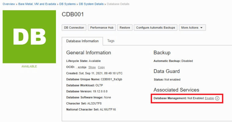Open the More Actions dropdown

[192, 28]
